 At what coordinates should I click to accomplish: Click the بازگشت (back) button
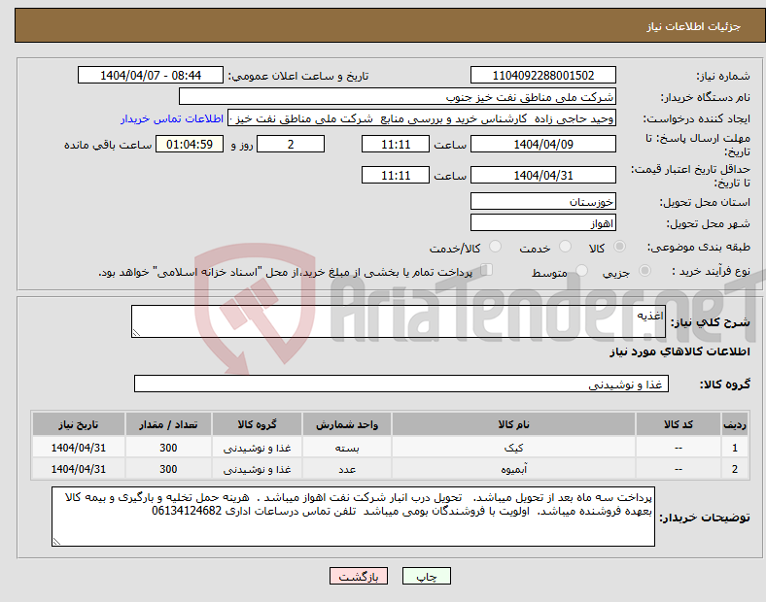click(x=359, y=576)
